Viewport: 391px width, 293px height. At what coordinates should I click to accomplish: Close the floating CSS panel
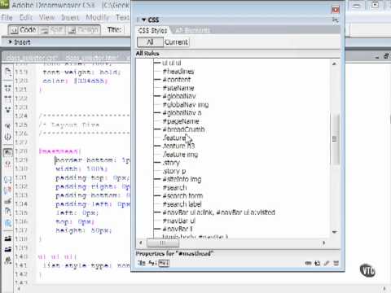[336, 10]
